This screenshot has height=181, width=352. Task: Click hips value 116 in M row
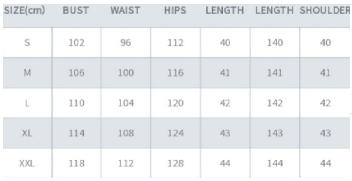(x=176, y=73)
